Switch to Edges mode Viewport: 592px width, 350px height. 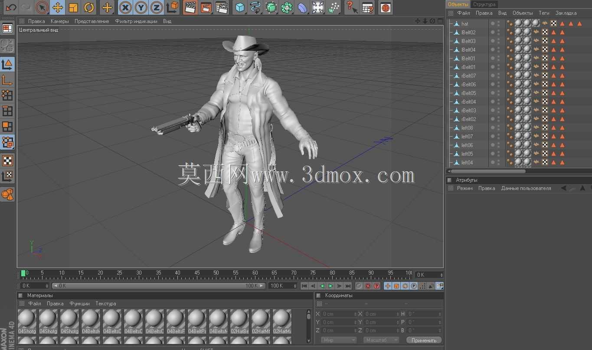(x=7, y=111)
